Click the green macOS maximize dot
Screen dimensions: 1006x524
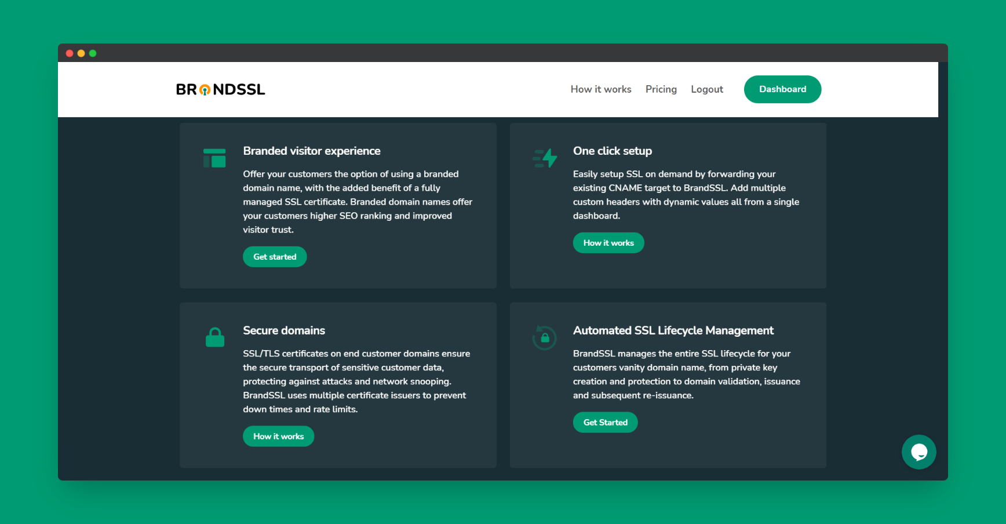[x=93, y=53]
